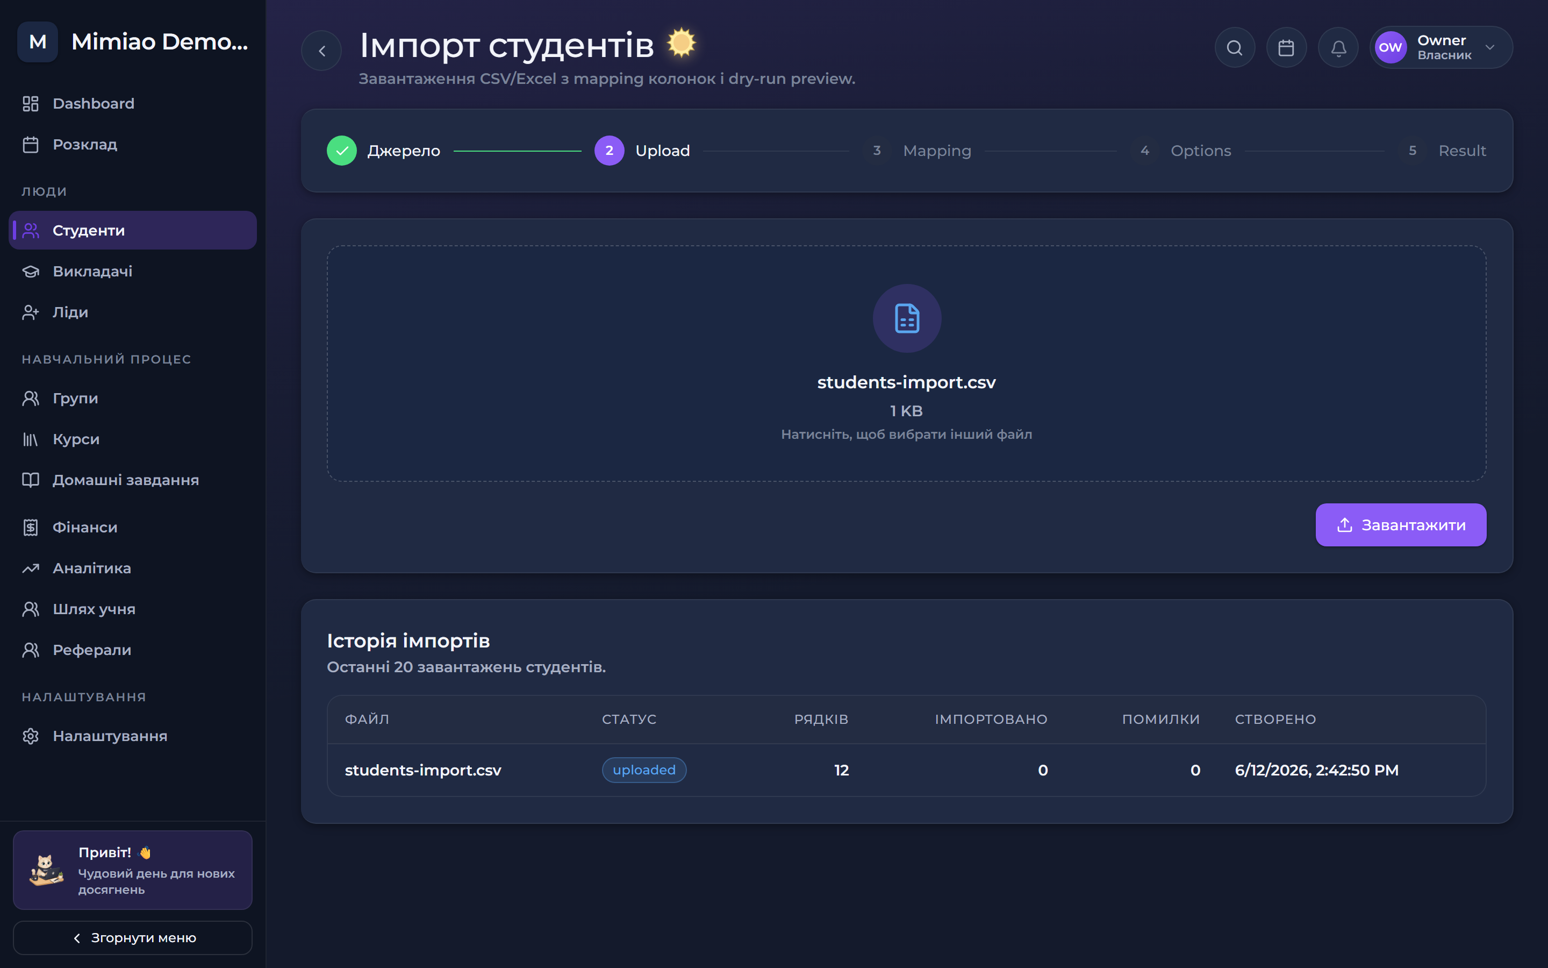Click the Завантажити upload button
1548x968 pixels.
1401,525
